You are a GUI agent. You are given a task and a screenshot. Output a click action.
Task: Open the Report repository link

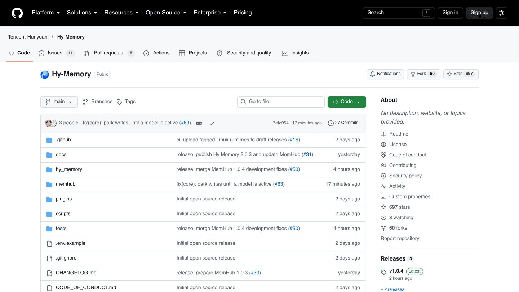tap(400, 239)
